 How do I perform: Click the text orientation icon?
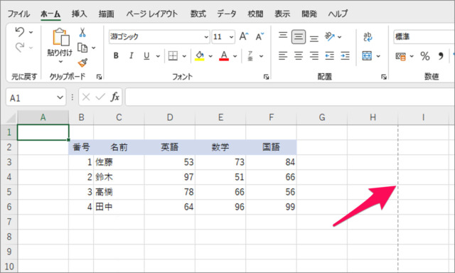point(330,36)
